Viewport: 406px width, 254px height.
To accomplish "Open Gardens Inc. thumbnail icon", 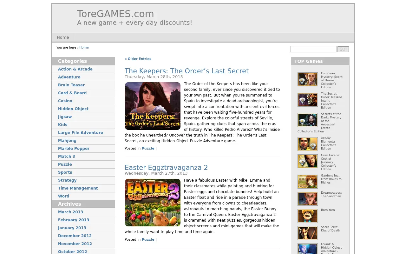I will point(307,182).
